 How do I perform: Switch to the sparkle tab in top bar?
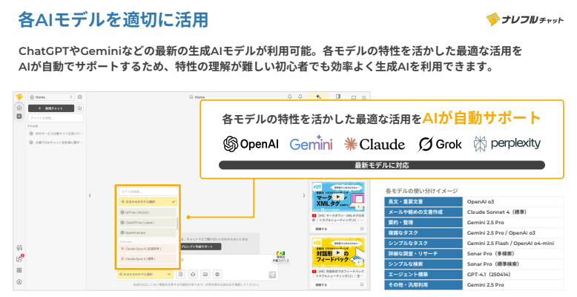coord(318,97)
